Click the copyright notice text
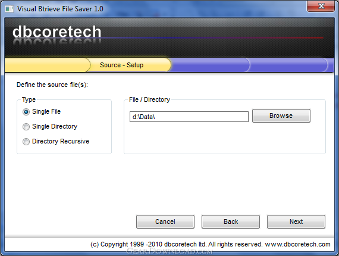Screen dimensions: 339x256 point(177,244)
